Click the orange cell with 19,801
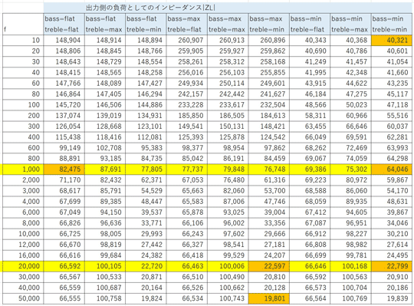 tap(269, 298)
